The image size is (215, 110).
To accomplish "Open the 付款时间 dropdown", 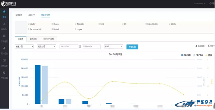I will point(46,46).
